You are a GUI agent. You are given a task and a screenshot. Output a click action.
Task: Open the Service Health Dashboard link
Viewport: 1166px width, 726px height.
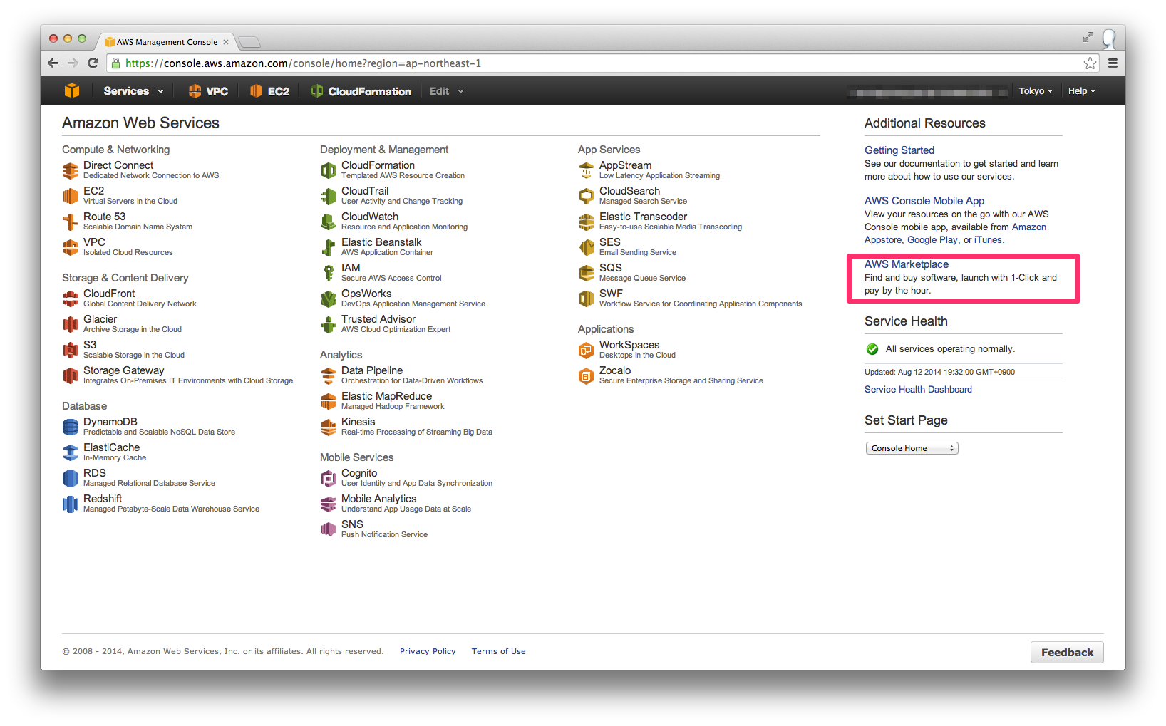click(x=918, y=390)
